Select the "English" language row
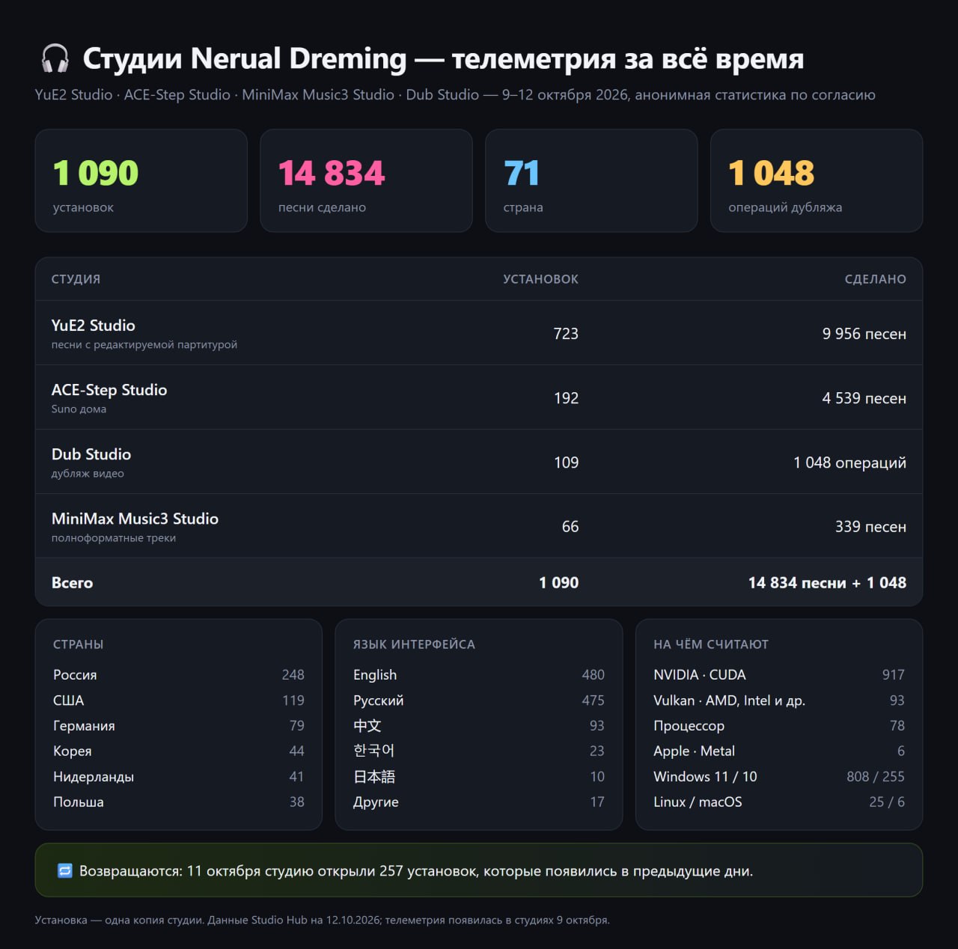The image size is (958, 949). point(479,674)
